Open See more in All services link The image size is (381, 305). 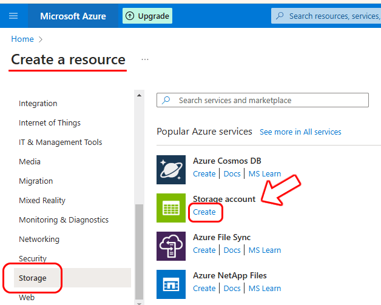tap(300, 132)
